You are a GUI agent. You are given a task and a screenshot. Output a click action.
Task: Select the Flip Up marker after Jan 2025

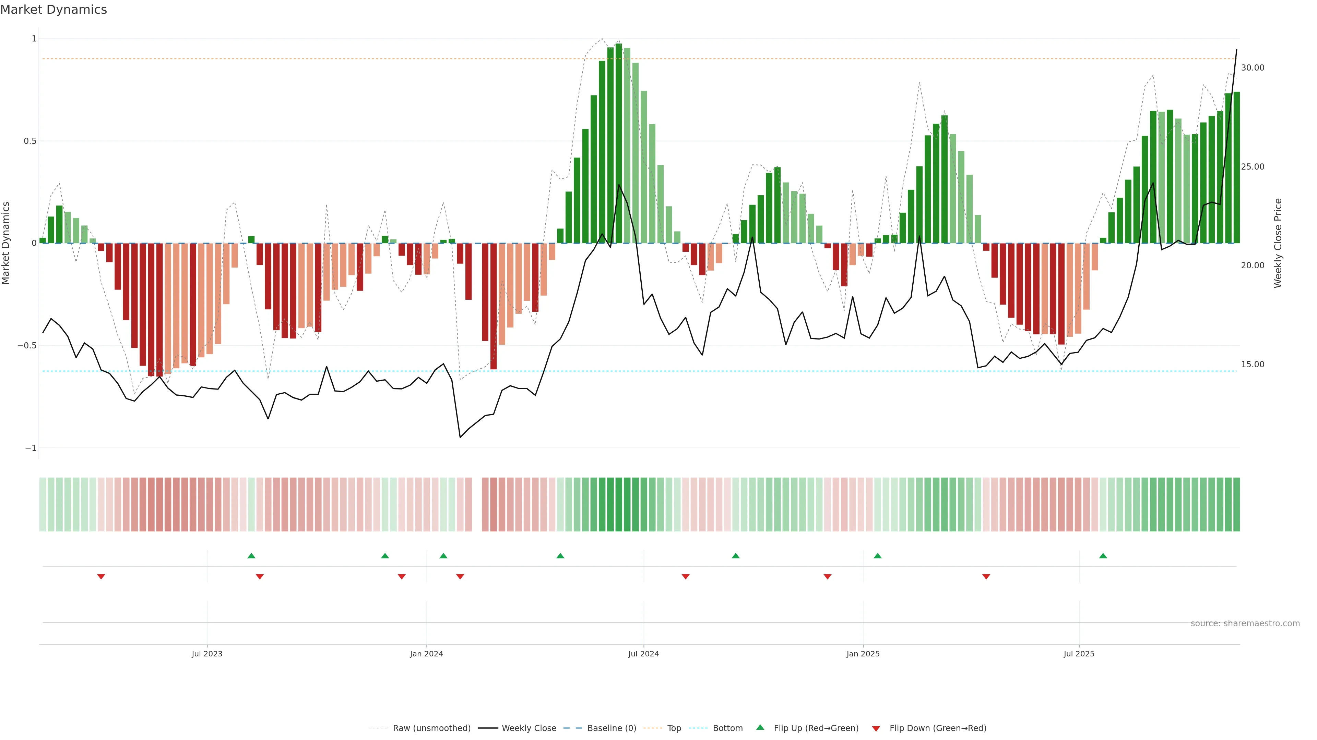point(877,556)
